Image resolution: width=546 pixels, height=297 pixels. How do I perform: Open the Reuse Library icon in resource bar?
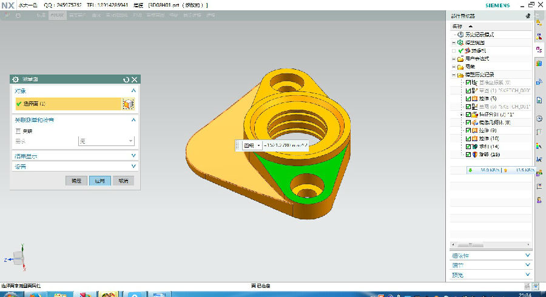click(539, 62)
